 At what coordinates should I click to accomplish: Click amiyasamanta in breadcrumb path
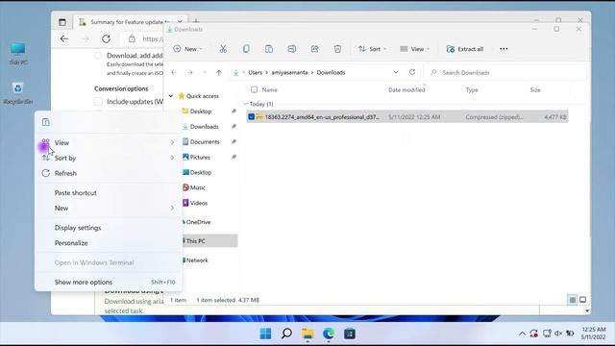click(289, 73)
